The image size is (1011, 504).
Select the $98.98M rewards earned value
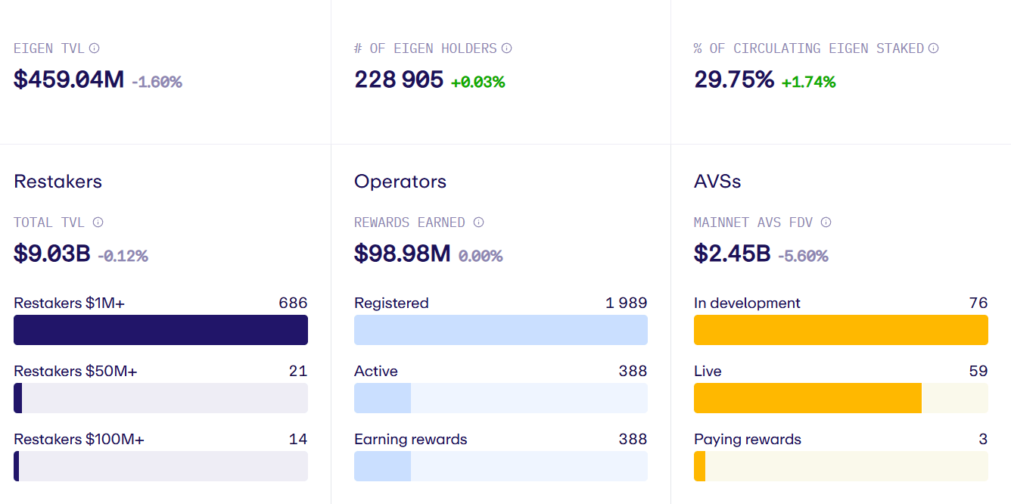coord(403,254)
